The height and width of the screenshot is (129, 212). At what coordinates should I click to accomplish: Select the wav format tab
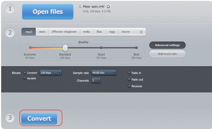(42, 32)
